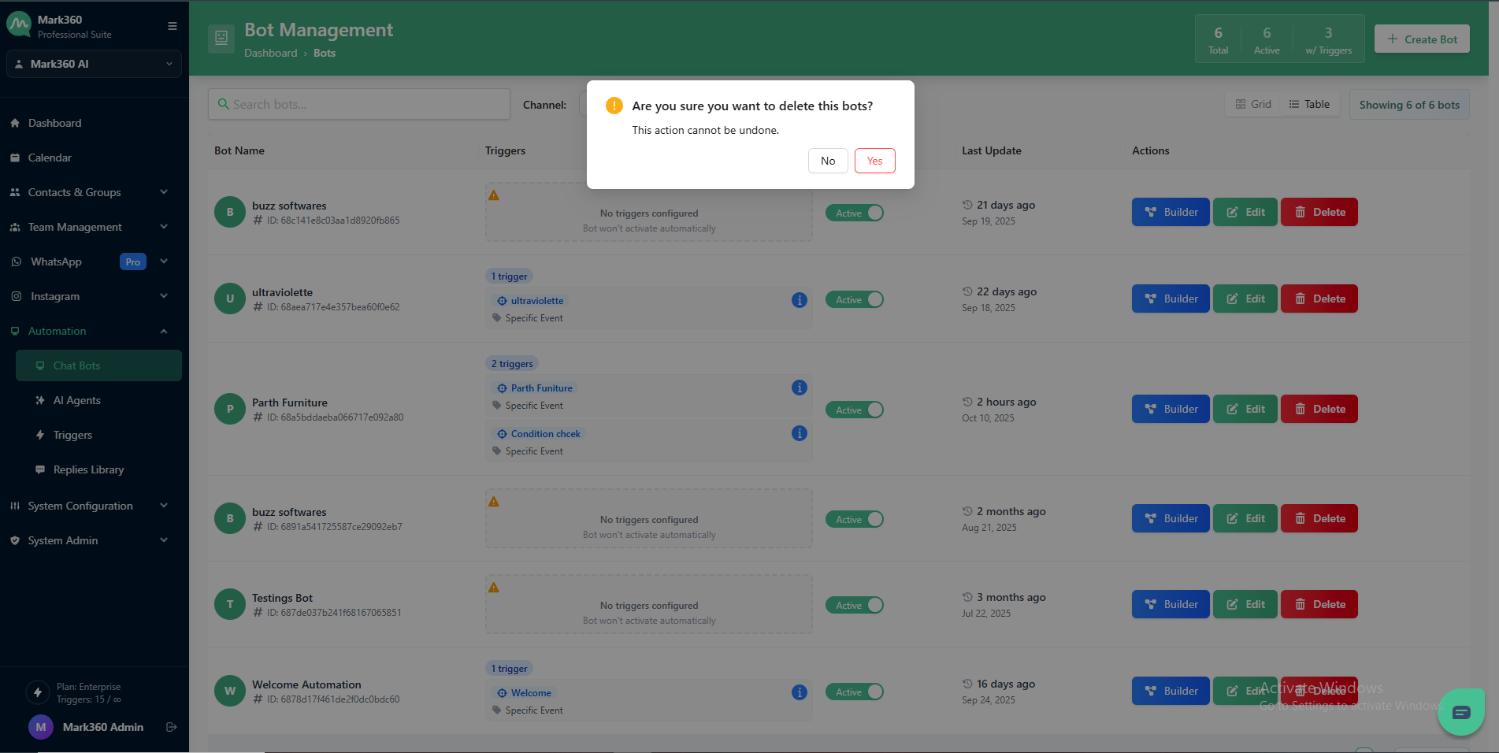Confirm deletion with Yes button

click(x=874, y=161)
